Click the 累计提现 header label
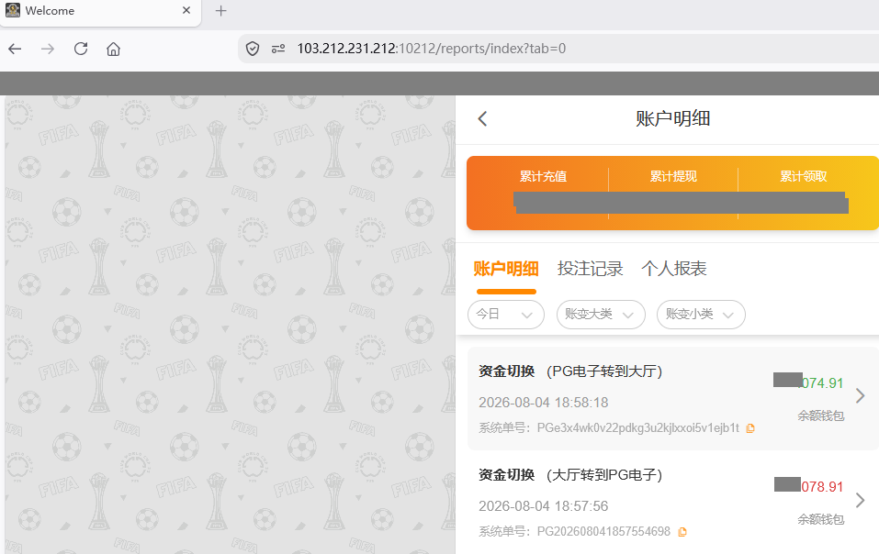 point(673,177)
